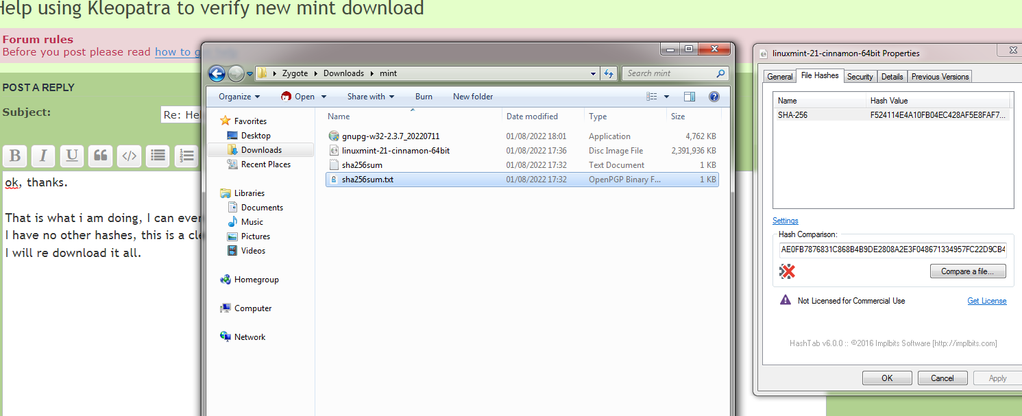1022x416 pixels.
Task: Apply underline formatting in forum editor
Action: pyautogui.click(x=72, y=156)
